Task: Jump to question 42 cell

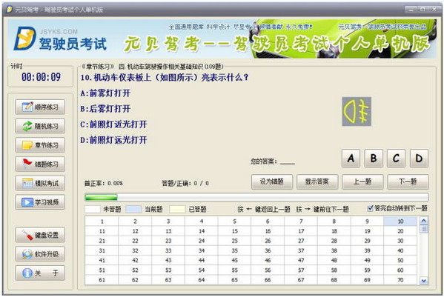Action: 135,261
